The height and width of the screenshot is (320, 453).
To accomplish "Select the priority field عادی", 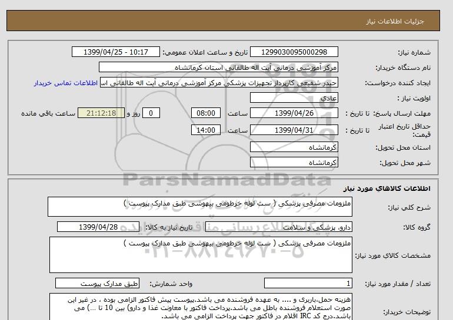I will tap(294, 97).
